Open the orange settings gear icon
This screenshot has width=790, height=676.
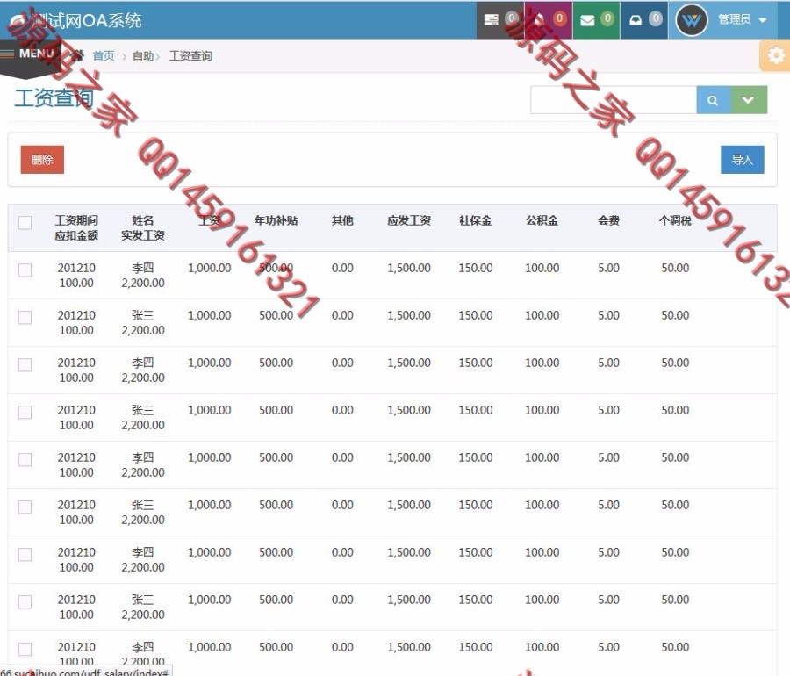(x=774, y=55)
